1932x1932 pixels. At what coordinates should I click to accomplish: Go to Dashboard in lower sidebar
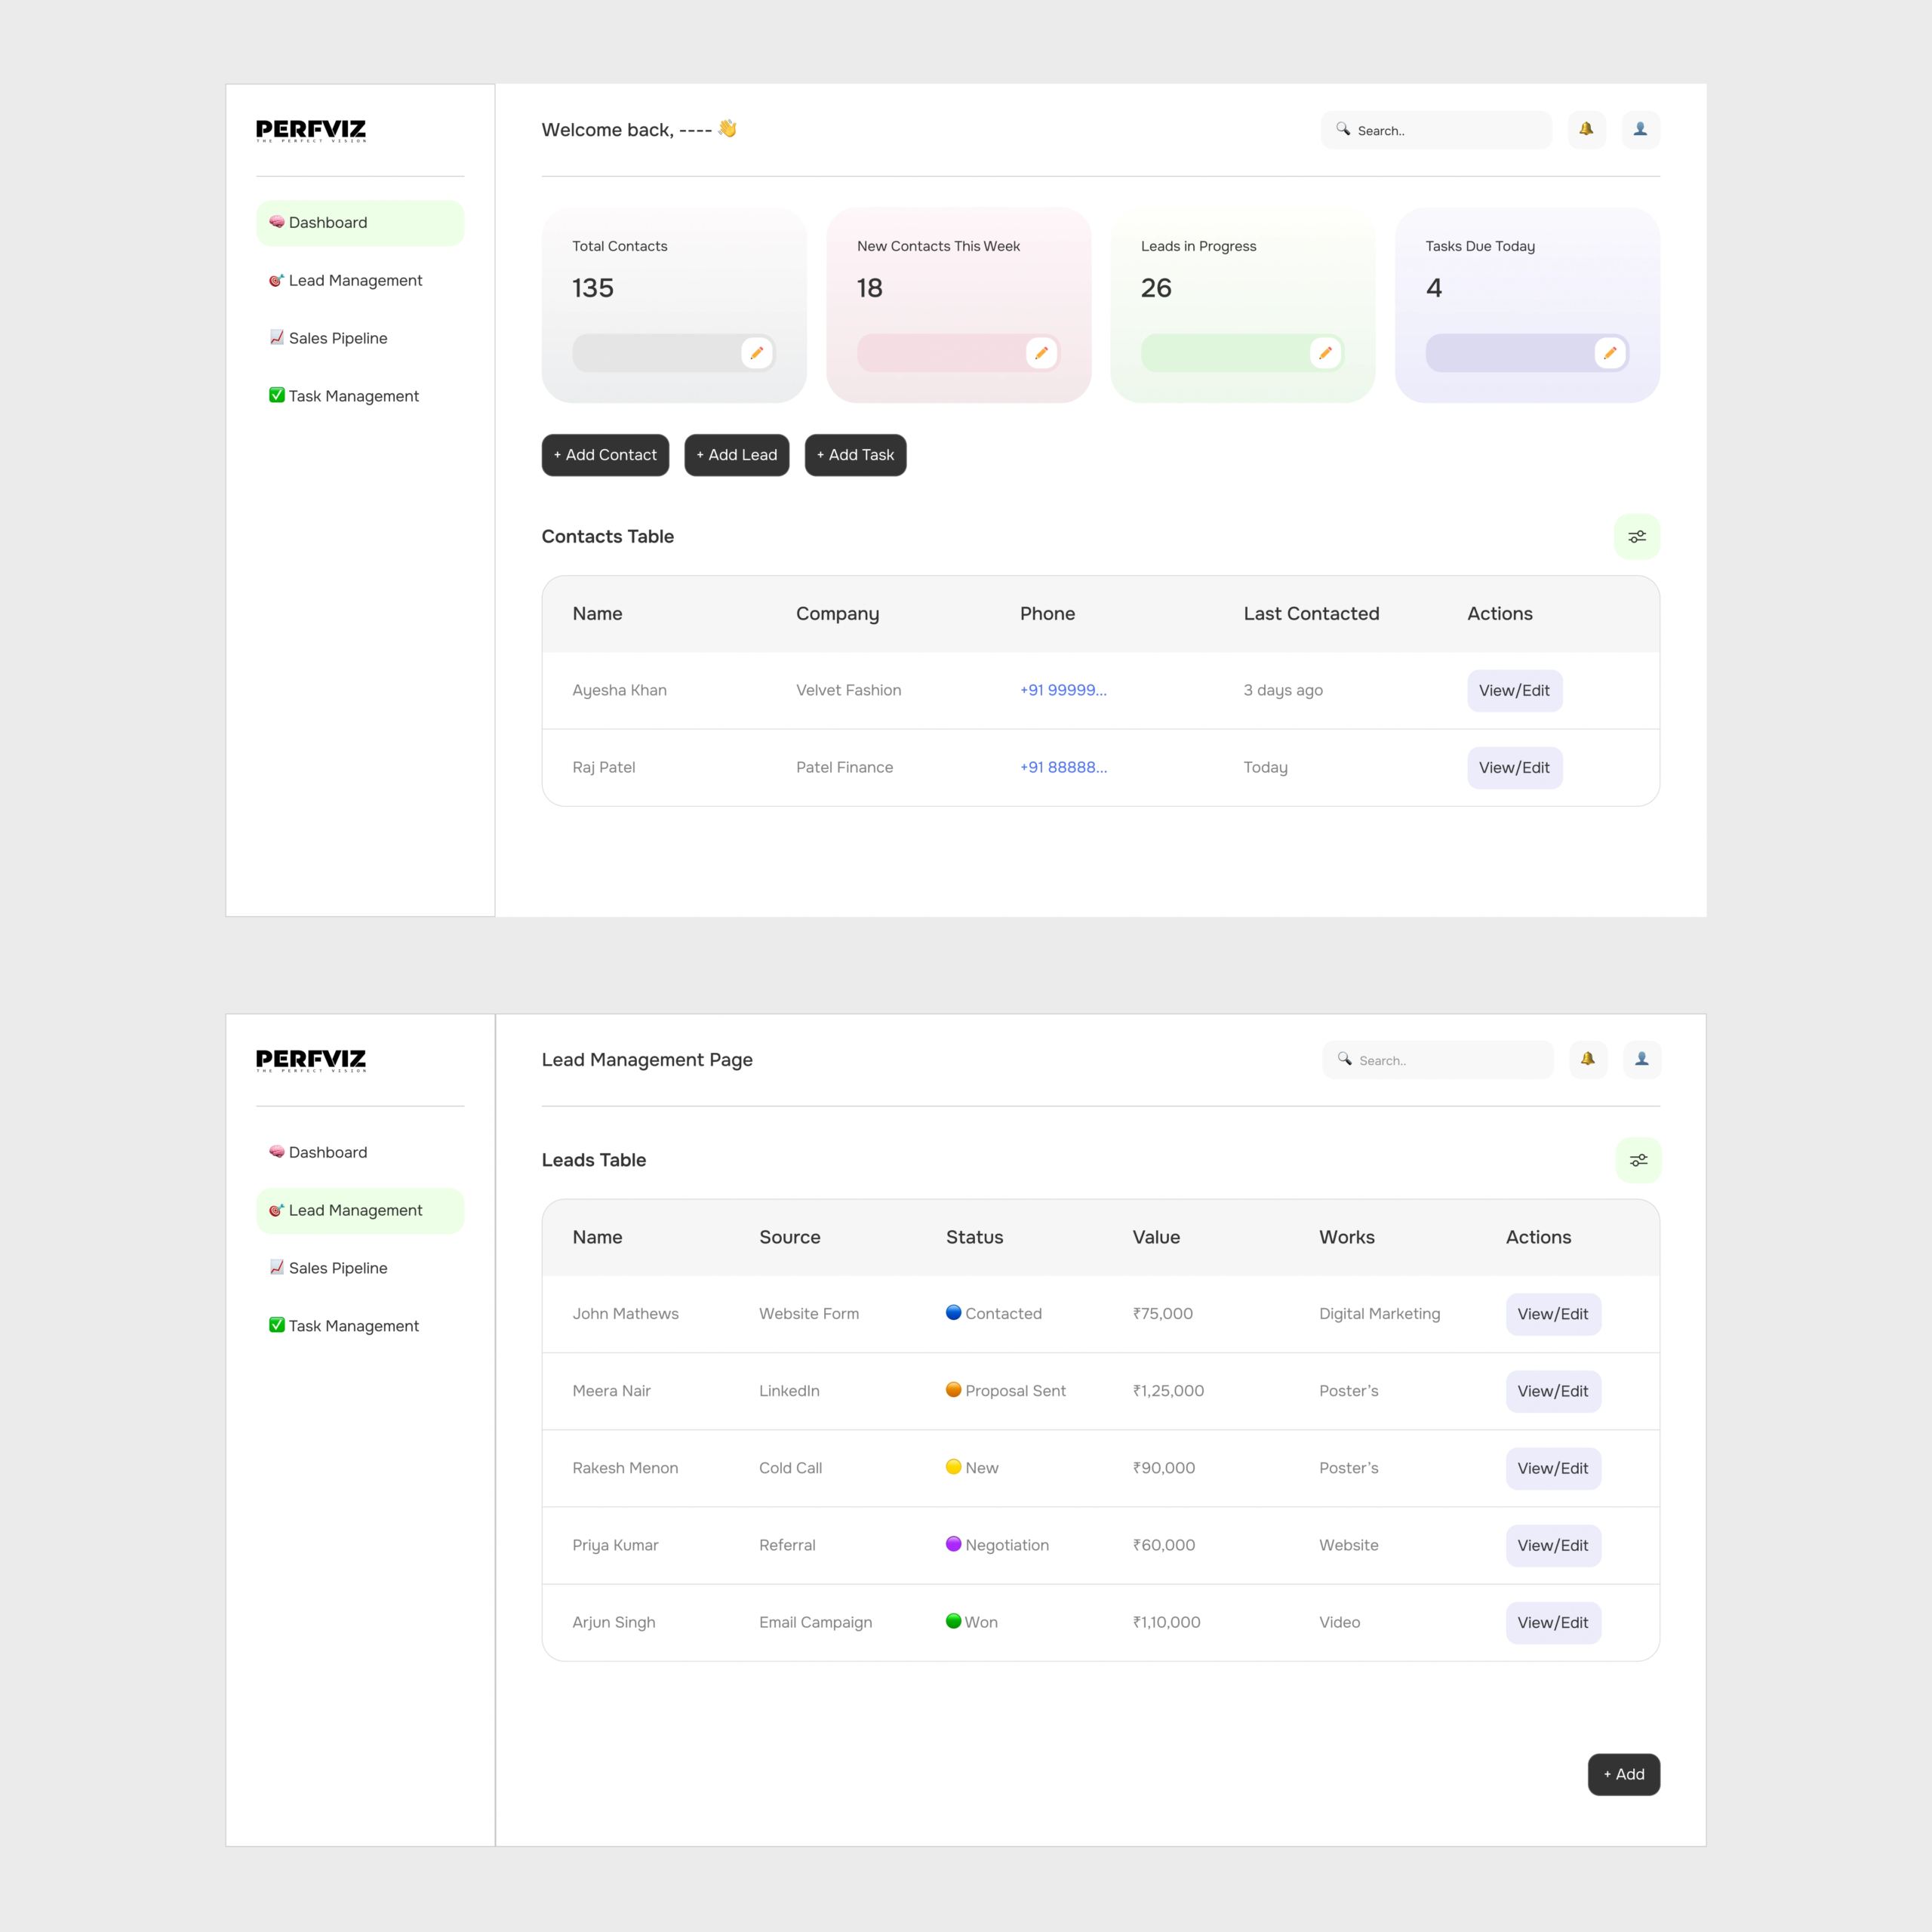pyautogui.click(x=327, y=1152)
